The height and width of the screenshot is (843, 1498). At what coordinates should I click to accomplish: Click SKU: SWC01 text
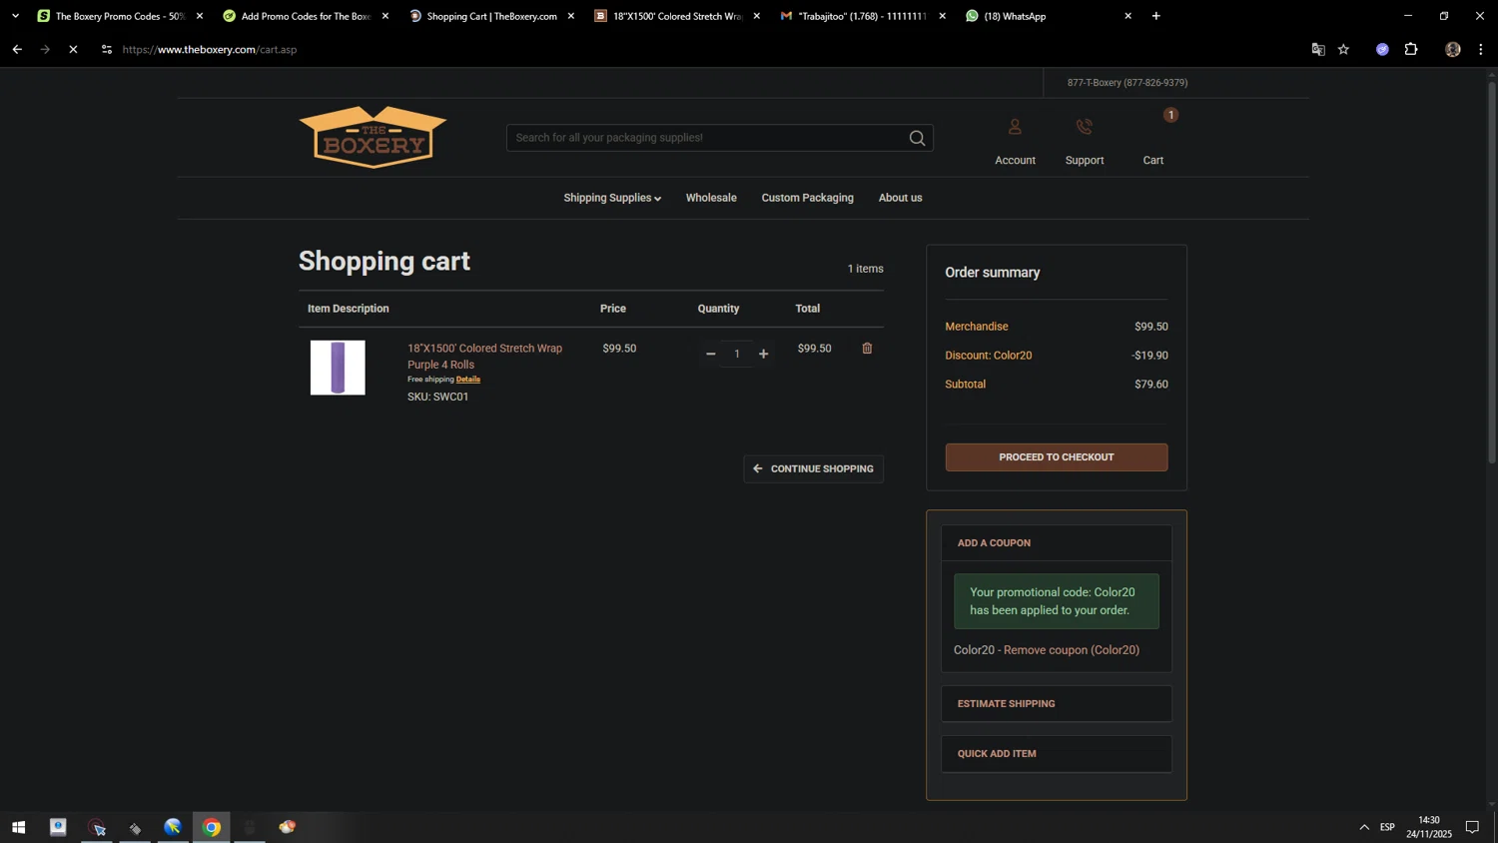coord(437,397)
